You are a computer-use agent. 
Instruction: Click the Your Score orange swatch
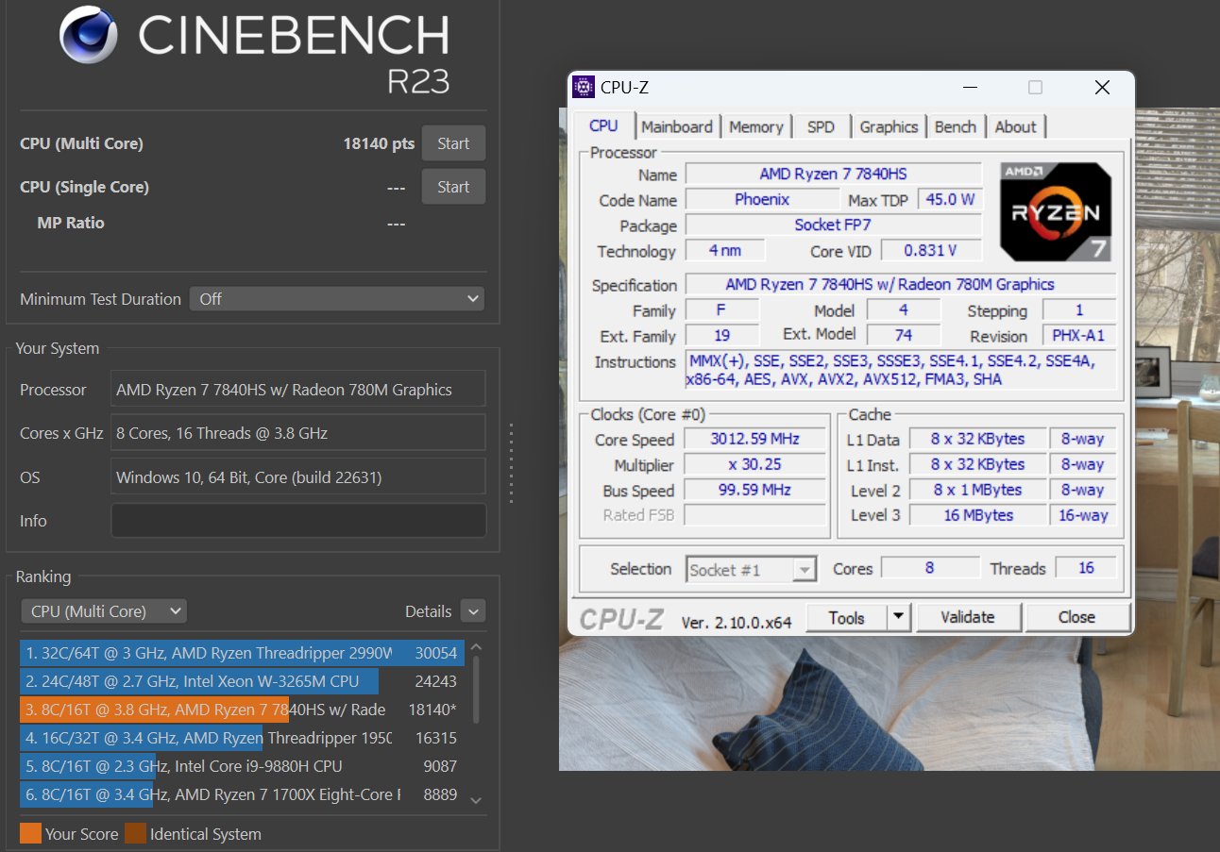(x=30, y=833)
